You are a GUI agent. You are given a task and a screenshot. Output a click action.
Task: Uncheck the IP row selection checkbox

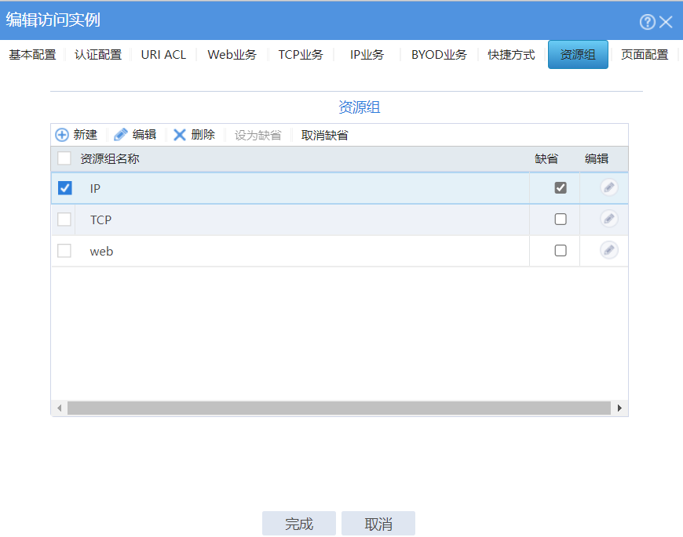click(65, 188)
